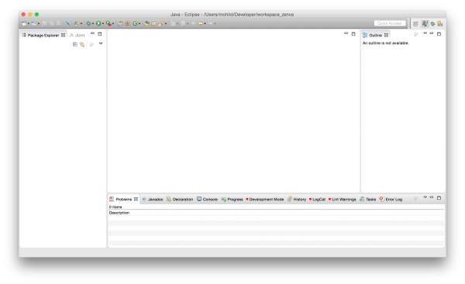Open Package Explorer view menu arrow

pos(101,44)
